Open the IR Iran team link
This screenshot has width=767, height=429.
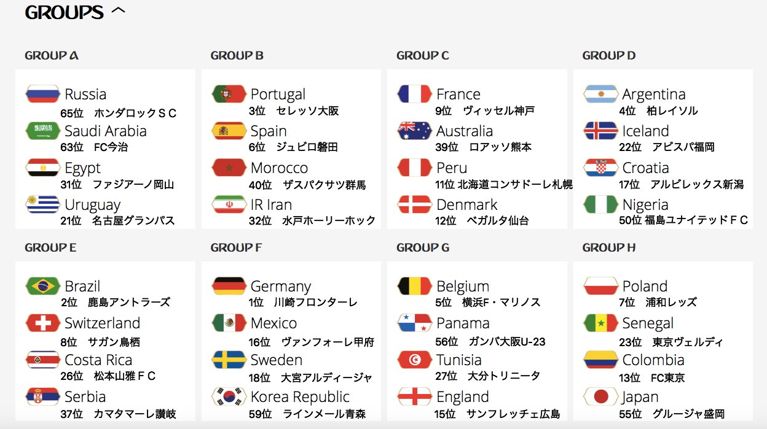coord(271,204)
